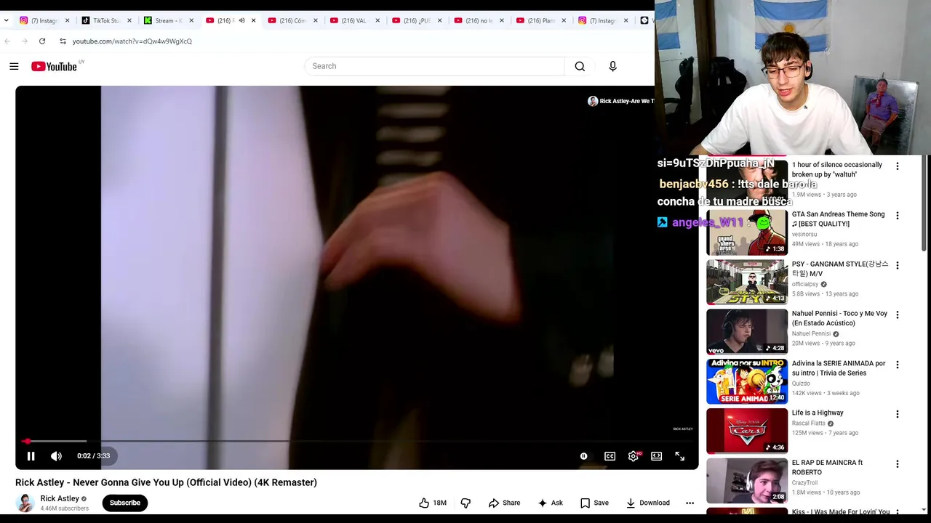Enter full screen mode
Viewport: 931px width, 523px height.
coord(679,456)
